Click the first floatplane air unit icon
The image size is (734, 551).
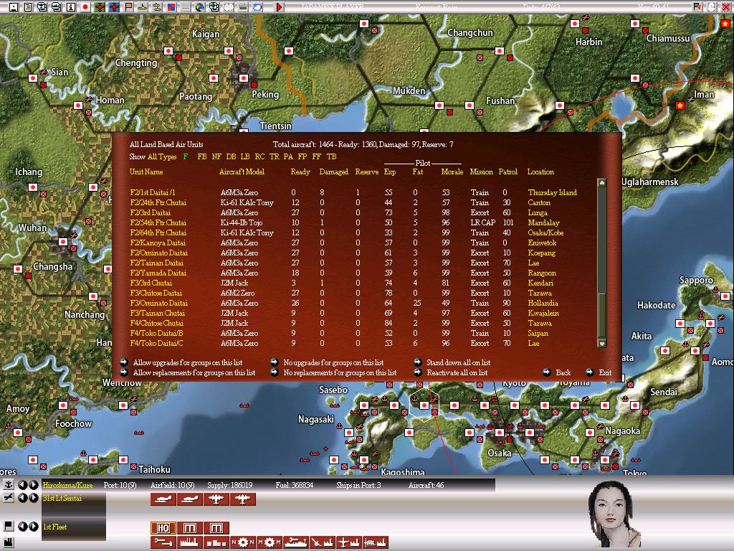click(x=163, y=499)
